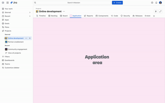Screen dimensions: 165x103
Task: Open notifications bell icon
Action: click(156, 3)
